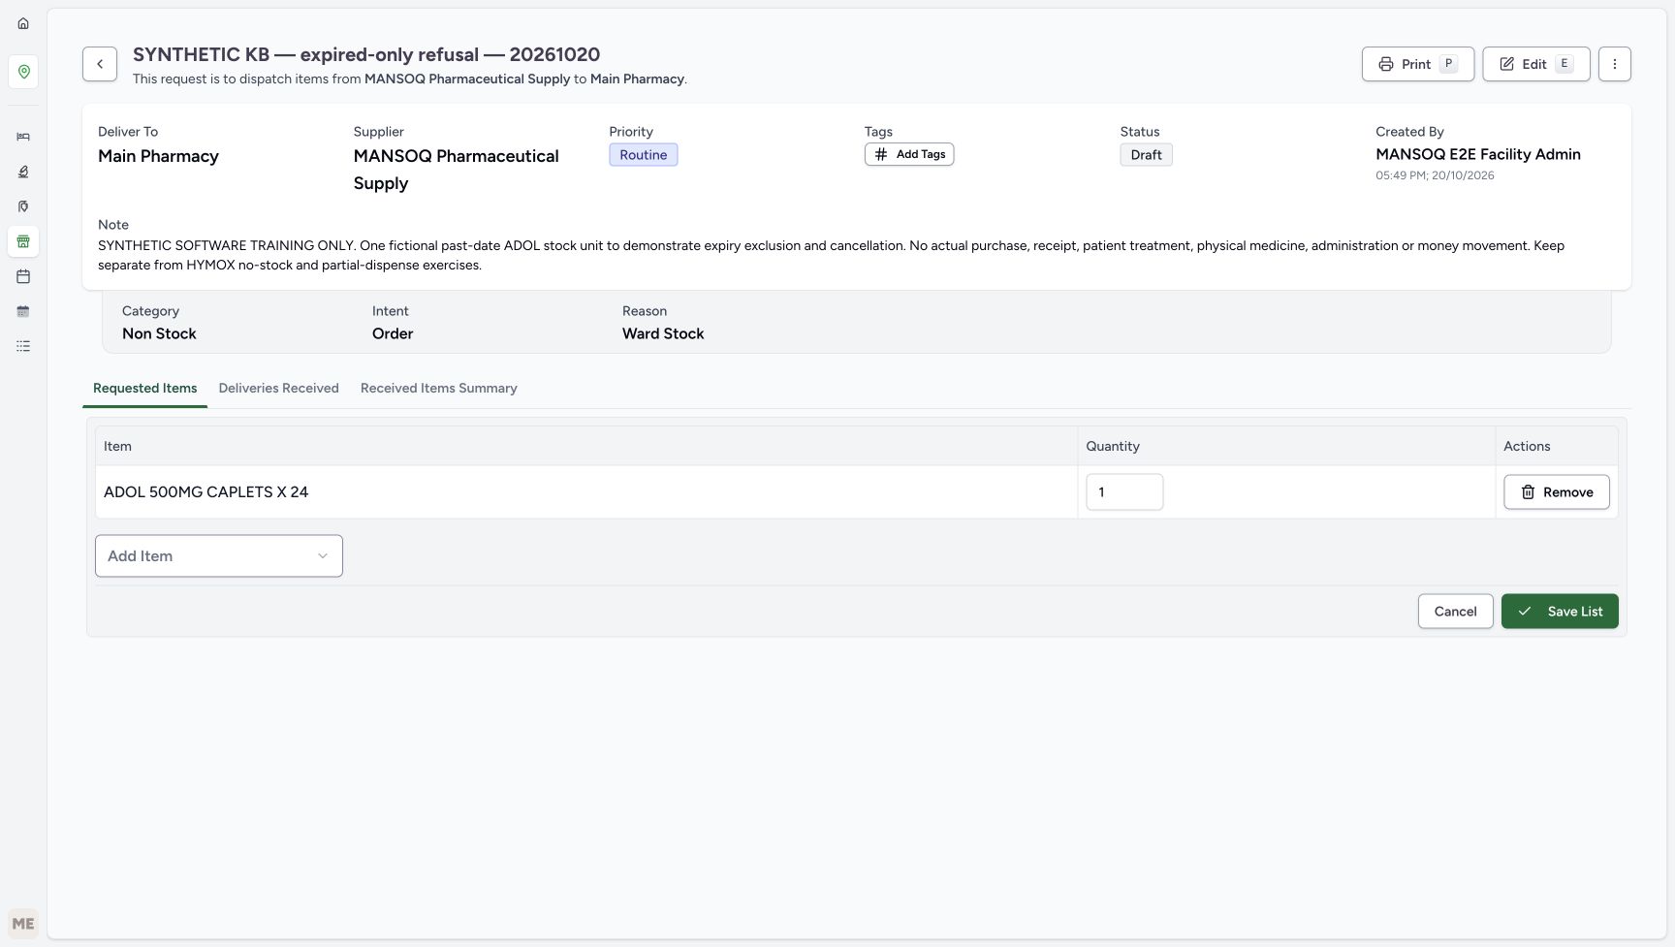The image size is (1675, 947).
Task: Open the outlined calendar icon in sidebar
Action: pos(23,276)
